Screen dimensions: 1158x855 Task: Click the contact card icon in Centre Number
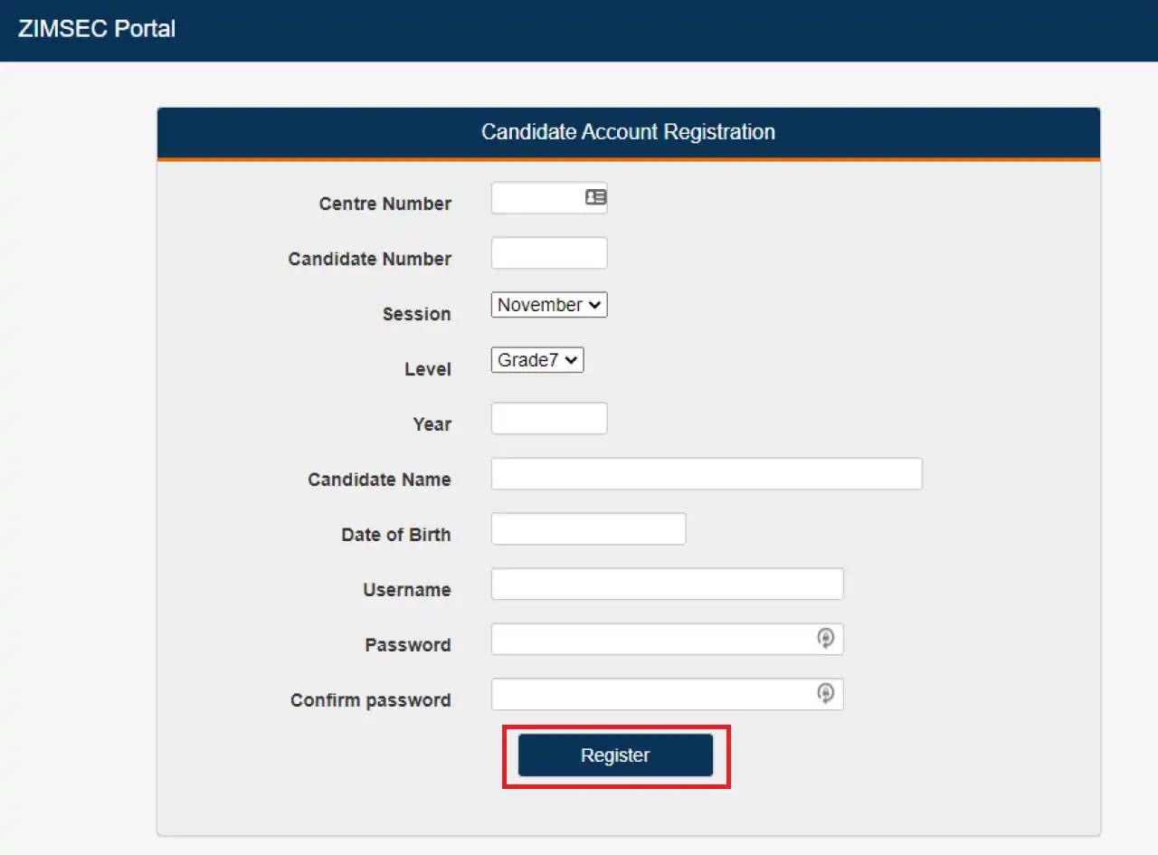[x=595, y=197]
